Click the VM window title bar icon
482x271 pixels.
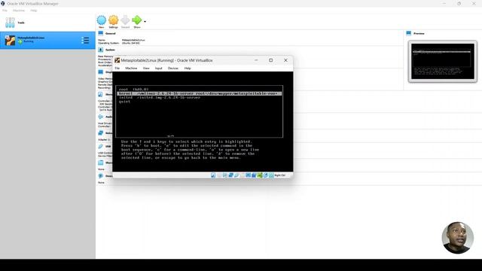117,60
